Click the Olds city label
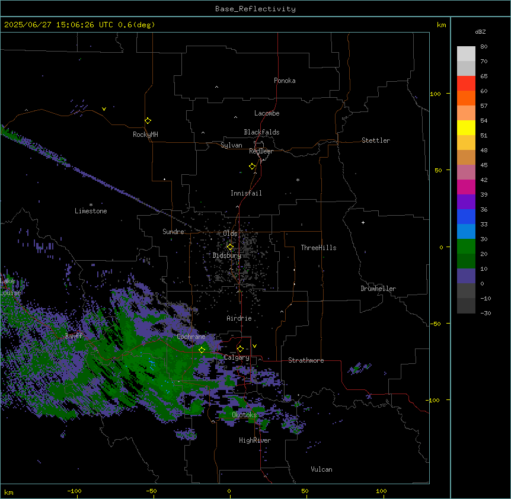The image size is (511, 499). point(230,233)
